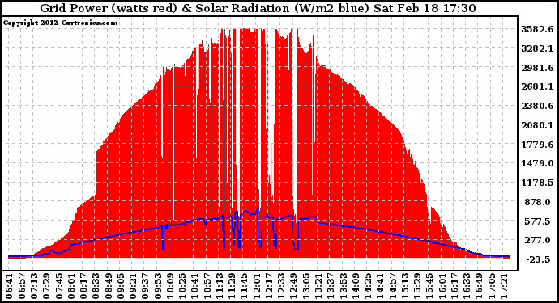Screen dimensions: 559x303
Task: Pick the 2380.6 y-axis label
Action: coord(537,107)
